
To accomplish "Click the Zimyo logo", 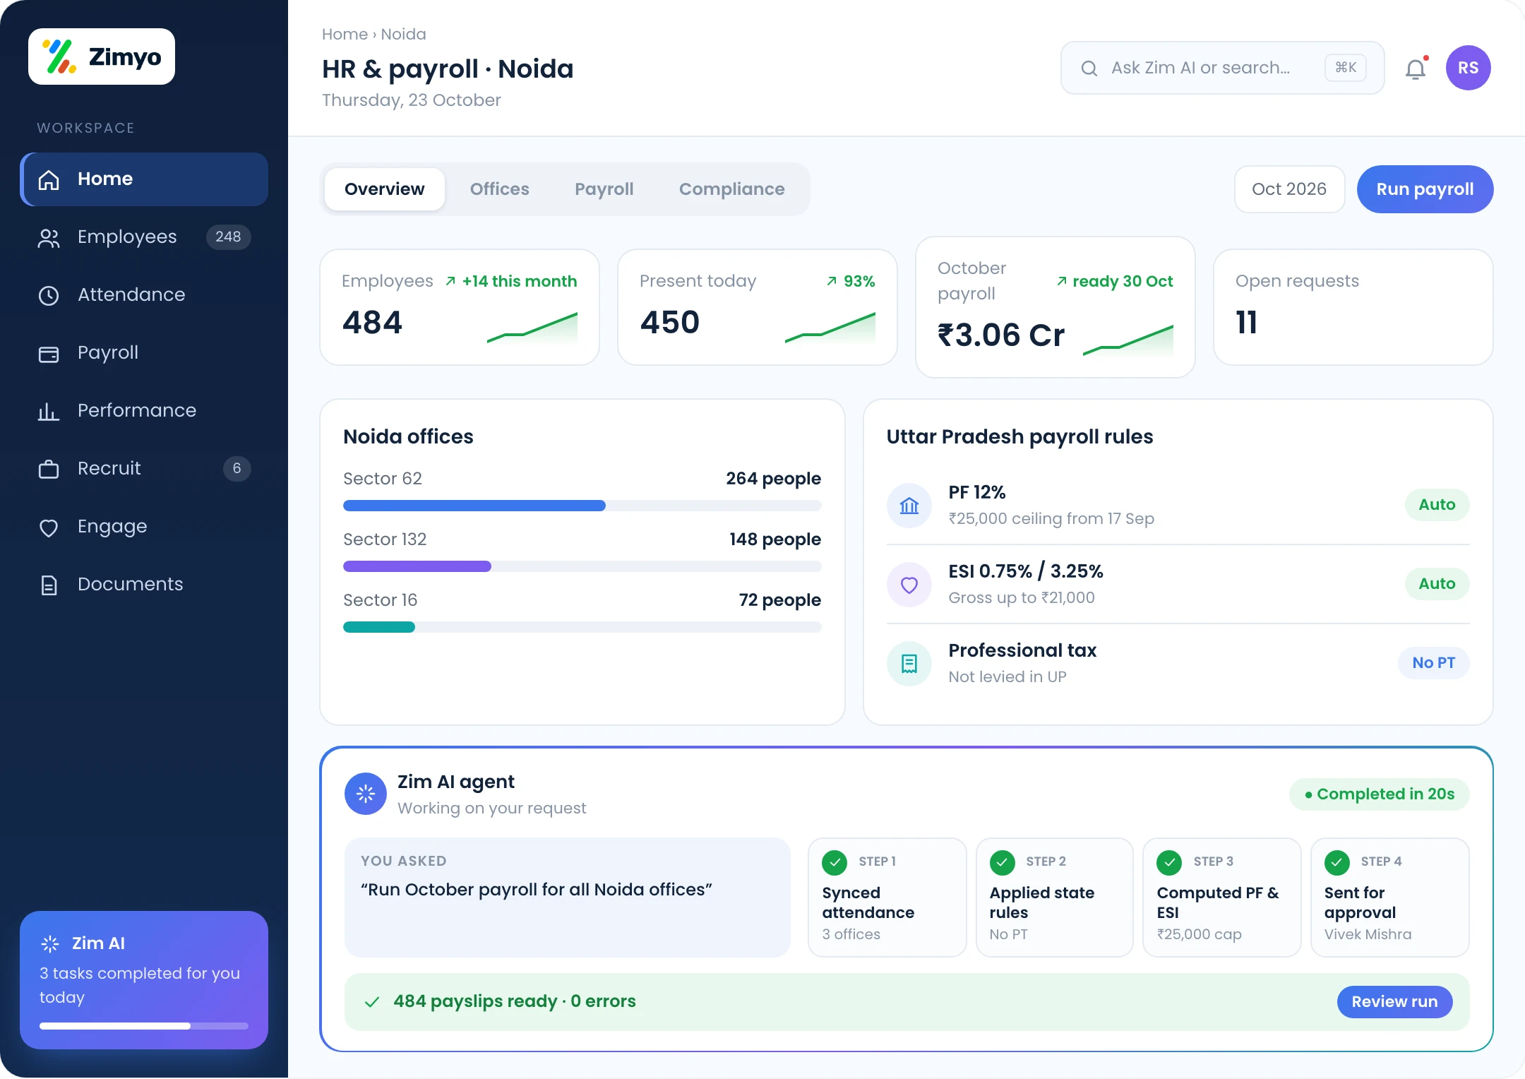I will pyautogui.click(x=102, y=56).
